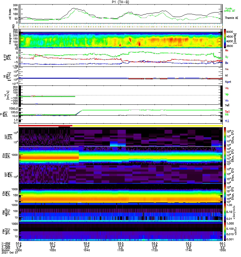Click the '53.2' X-GSE position value
This screenshot has height=257, width=241.
(x=189, y=243)
